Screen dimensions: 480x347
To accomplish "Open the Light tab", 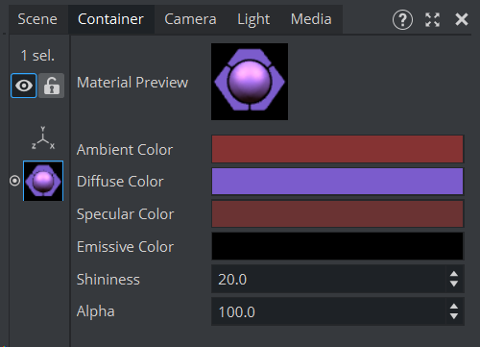I will coord(253,19).
